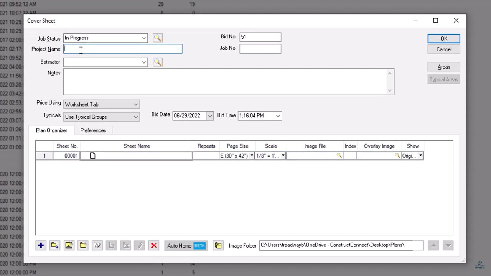Click the Overlay Image magnifier in row 1

click(397, 156)
